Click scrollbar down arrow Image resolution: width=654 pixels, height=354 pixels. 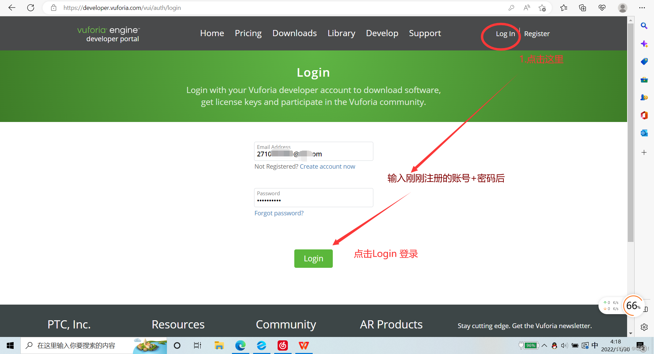coord(630,333)
